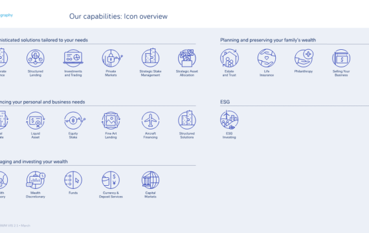Click the 'Selling Your Business' label text

point(341,73)
